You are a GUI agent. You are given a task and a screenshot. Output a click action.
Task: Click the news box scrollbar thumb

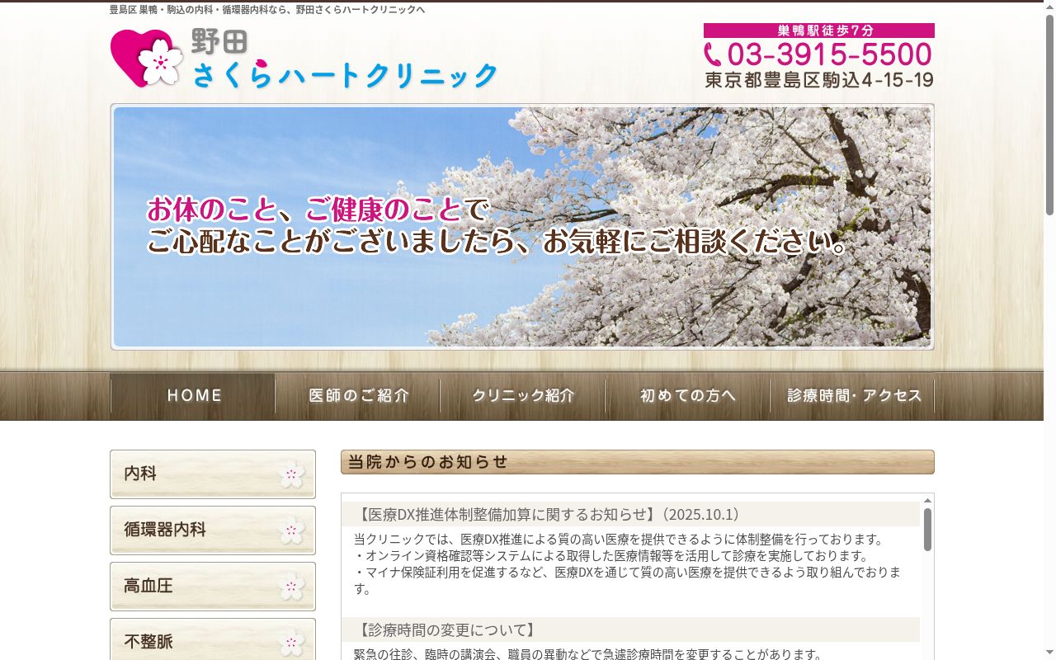(927, 530)
